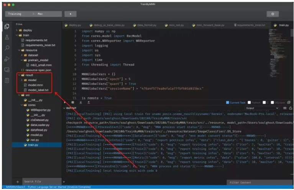This screenshot has width=294, height=190.
Task: Open the Search magnifier sidebar icon
Action: [x=7, y=48]
